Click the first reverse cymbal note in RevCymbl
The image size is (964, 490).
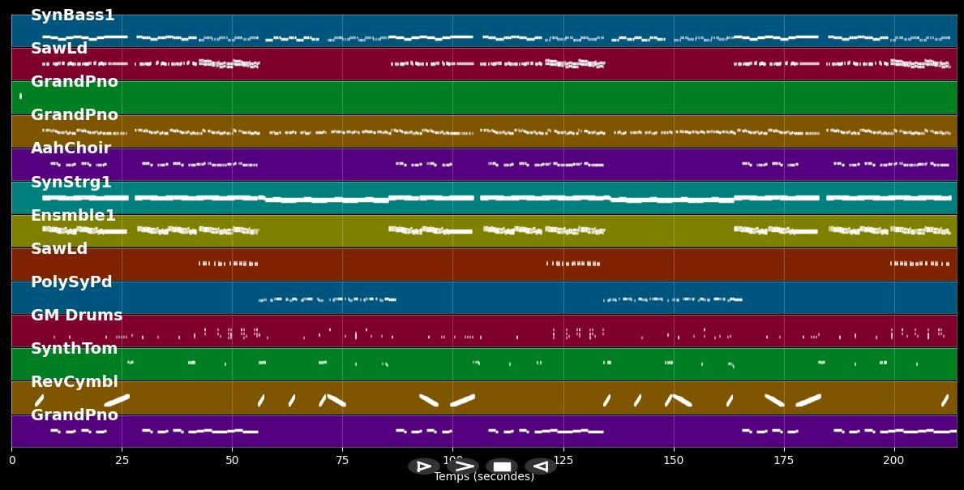(x=39, y=400)
